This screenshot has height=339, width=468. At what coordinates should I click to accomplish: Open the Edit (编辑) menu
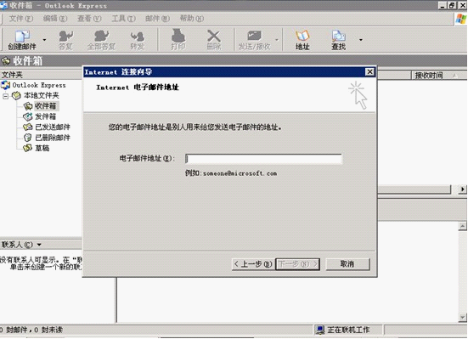[x=55, y=19]
